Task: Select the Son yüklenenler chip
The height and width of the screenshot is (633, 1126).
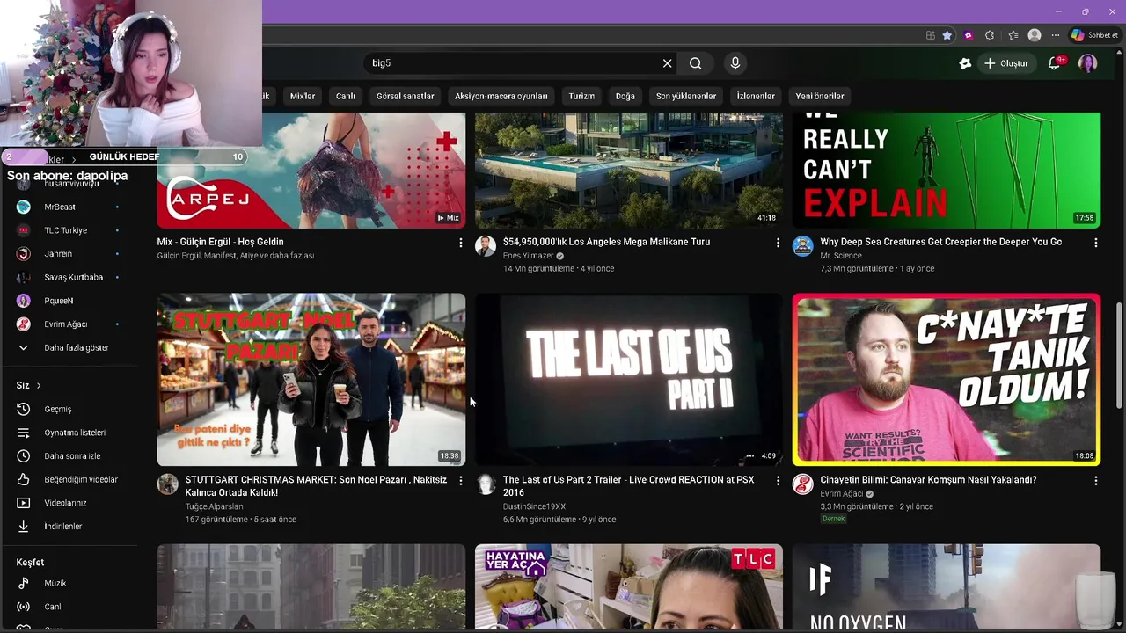Action: pyautogui.click(x=686, y=96)
